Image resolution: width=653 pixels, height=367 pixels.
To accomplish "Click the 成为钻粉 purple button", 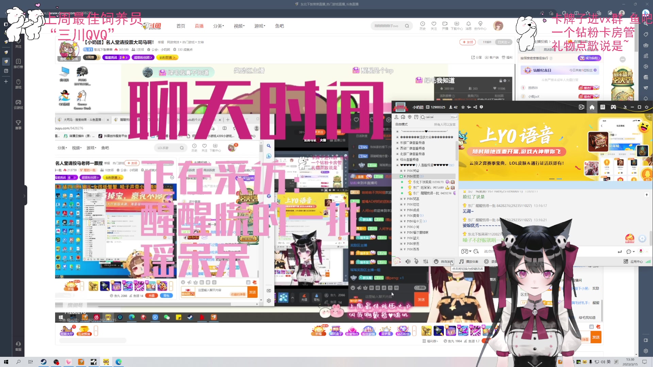I will (589, 58).
